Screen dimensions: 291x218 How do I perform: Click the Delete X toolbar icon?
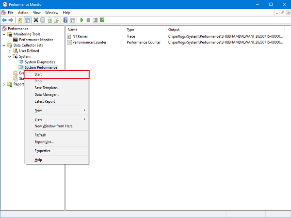point(36,20)
